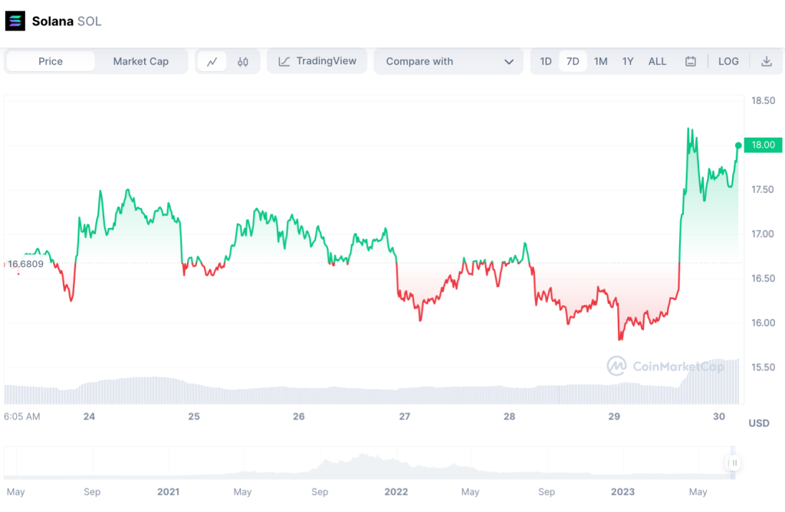Select the 1D time range
The height and width of the screenshot is (512, 785).
545,61
